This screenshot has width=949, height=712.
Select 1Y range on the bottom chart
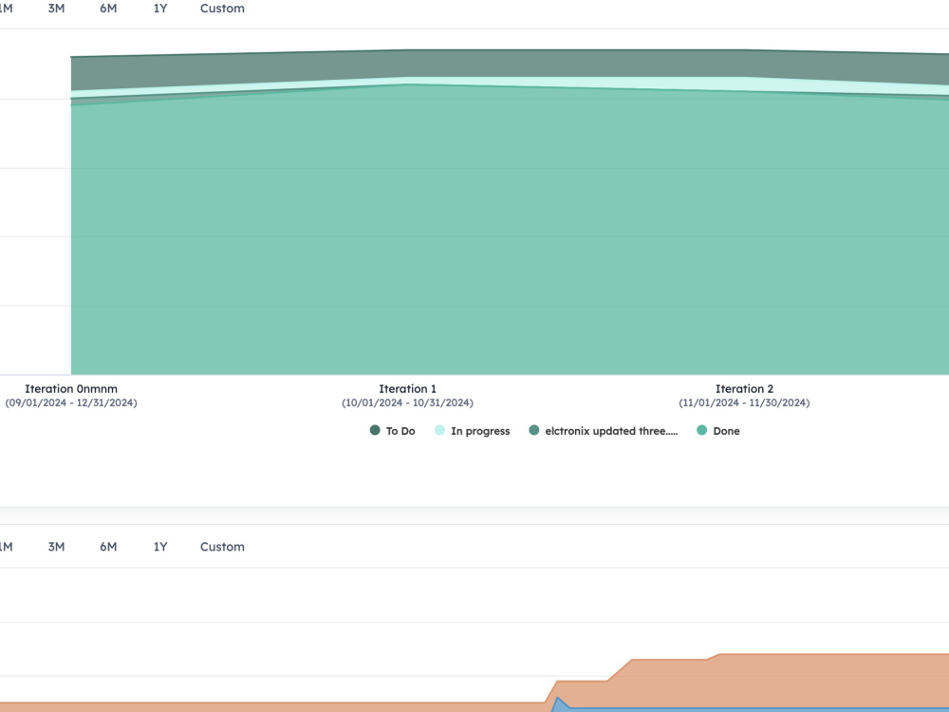[x=160, y=547]
